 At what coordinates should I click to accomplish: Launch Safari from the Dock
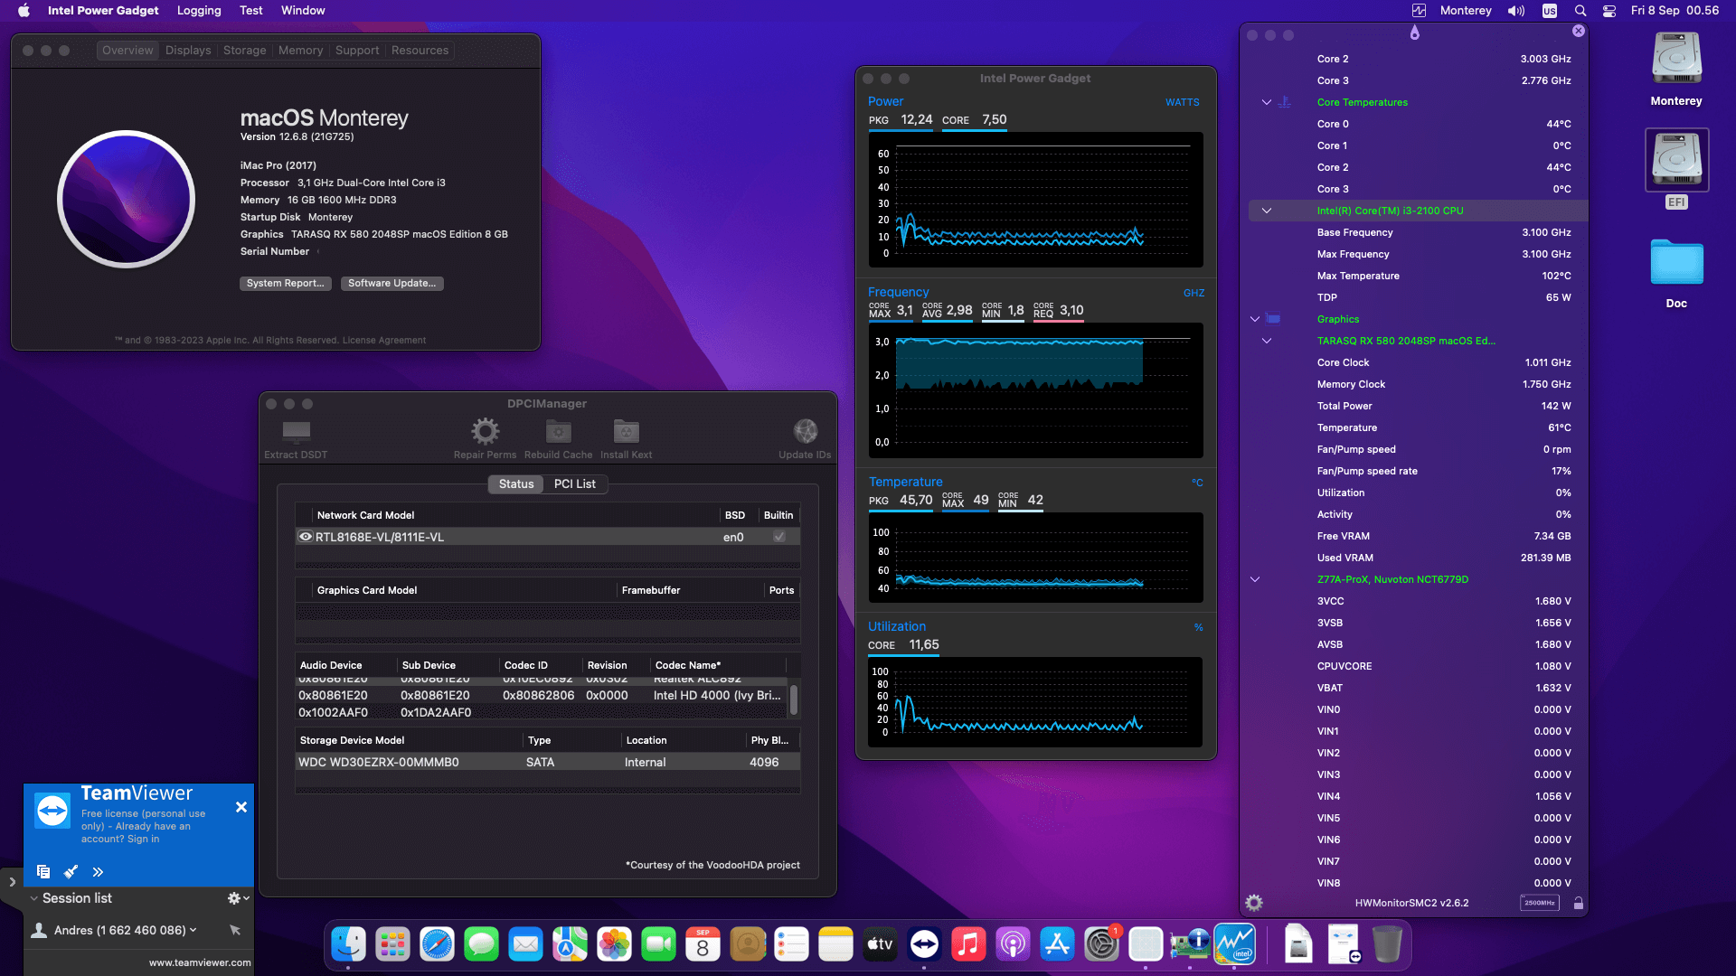[x=437, y=945]
